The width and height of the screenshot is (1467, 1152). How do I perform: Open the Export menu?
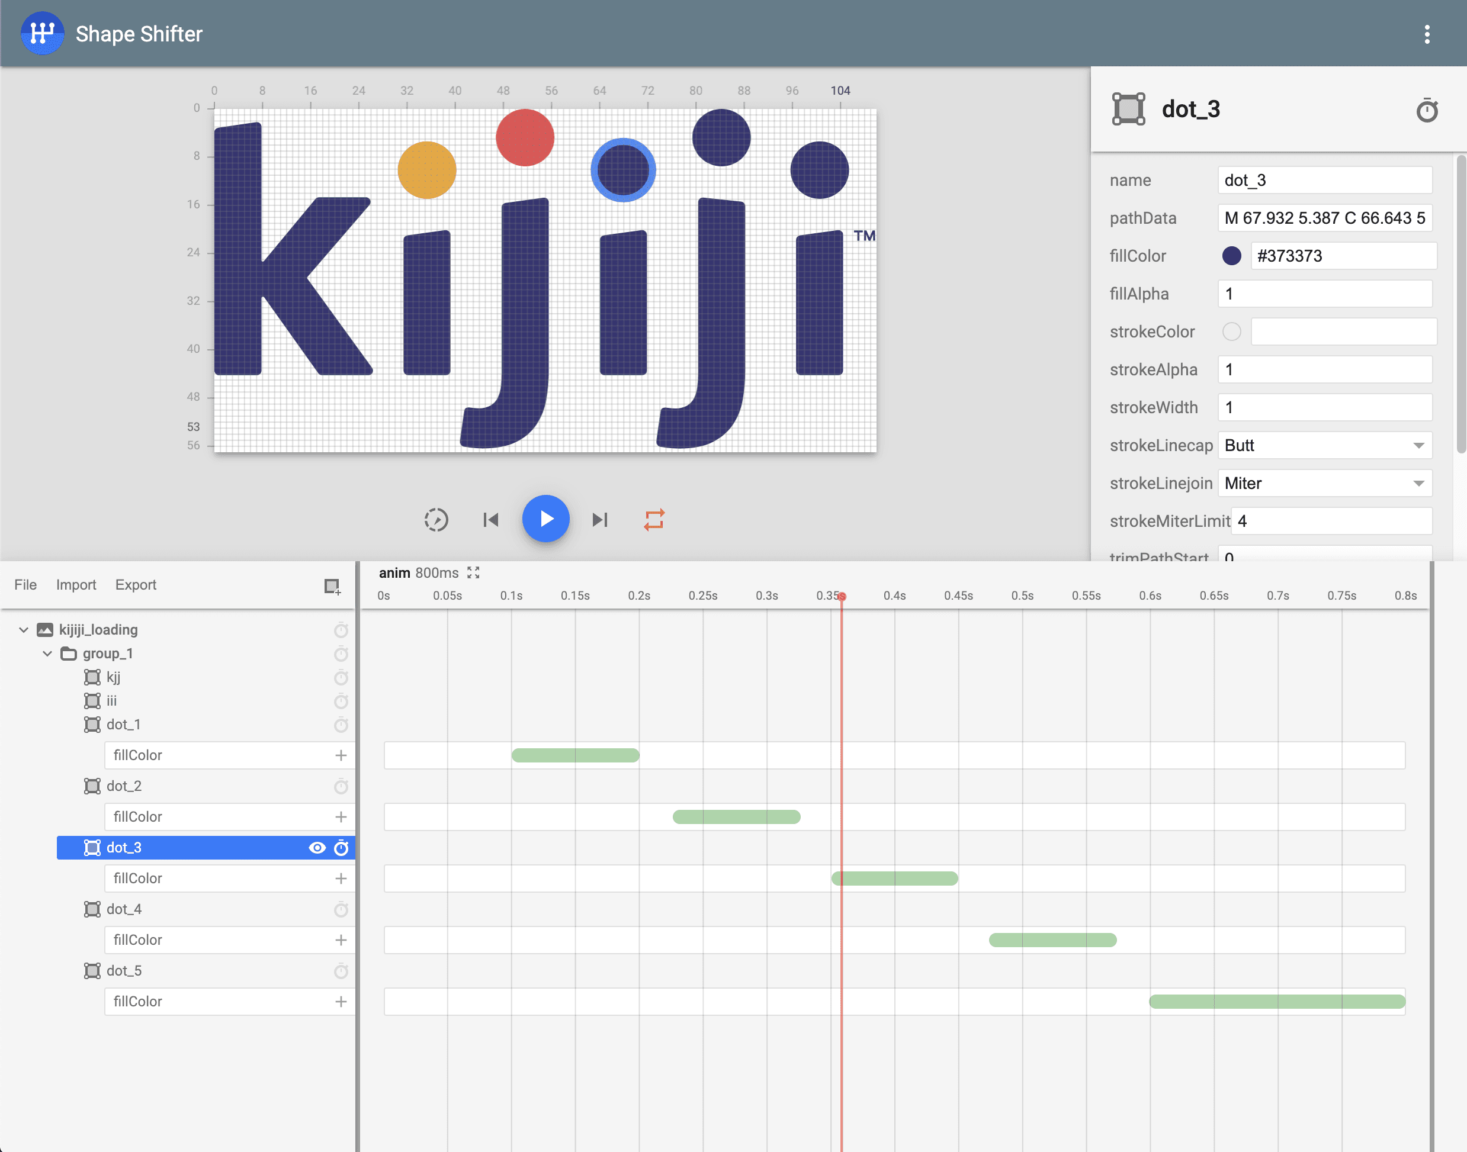click(136, 585)
